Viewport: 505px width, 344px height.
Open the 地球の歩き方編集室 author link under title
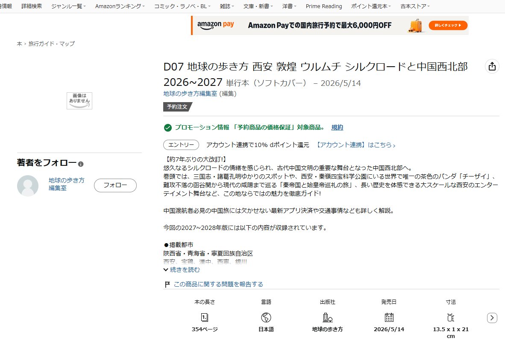point(190,94)
